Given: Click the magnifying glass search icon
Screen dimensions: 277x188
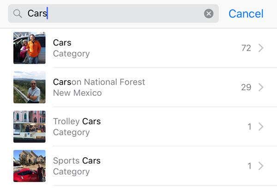Looking at the screenshot, I should (18, 14).
